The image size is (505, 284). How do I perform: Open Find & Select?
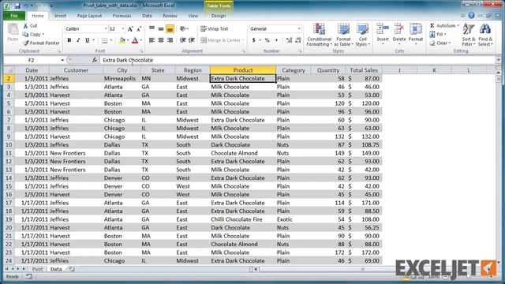485,35
